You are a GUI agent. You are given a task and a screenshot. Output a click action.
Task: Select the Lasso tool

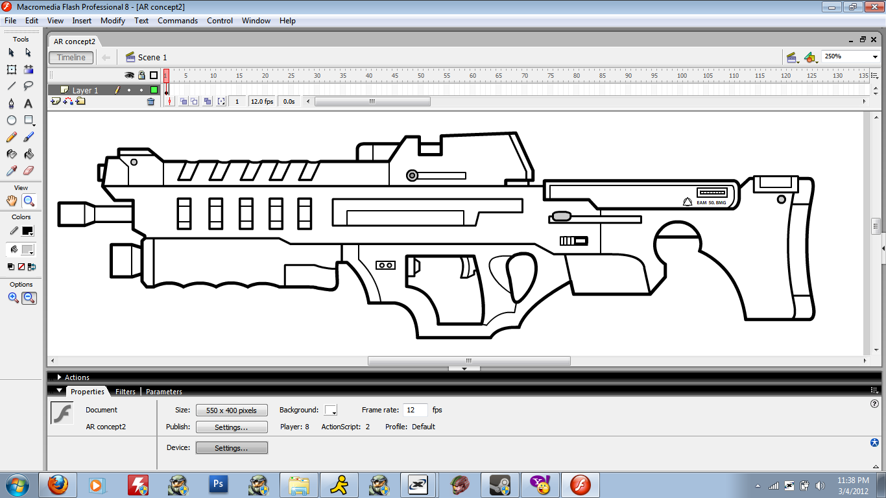(29, 86)
